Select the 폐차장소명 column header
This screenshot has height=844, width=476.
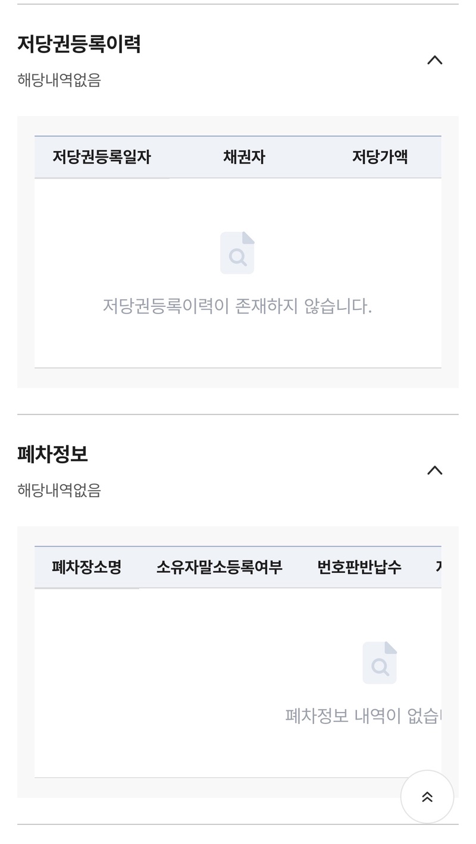pos(87,567)
